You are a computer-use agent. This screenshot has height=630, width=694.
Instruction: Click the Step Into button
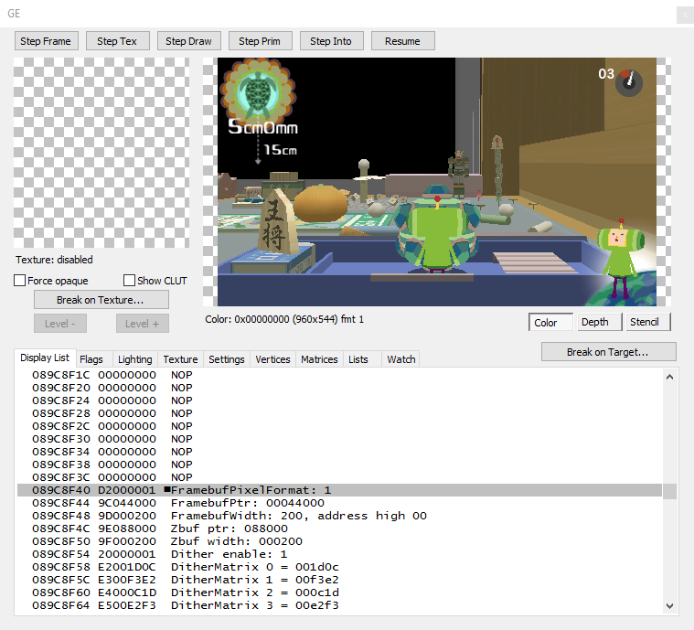tap(331, 41)
